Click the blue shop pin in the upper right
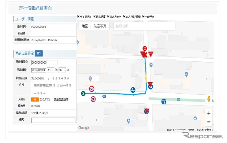The image size is (227, 143). pyautogui.click(x=186, y=75)
